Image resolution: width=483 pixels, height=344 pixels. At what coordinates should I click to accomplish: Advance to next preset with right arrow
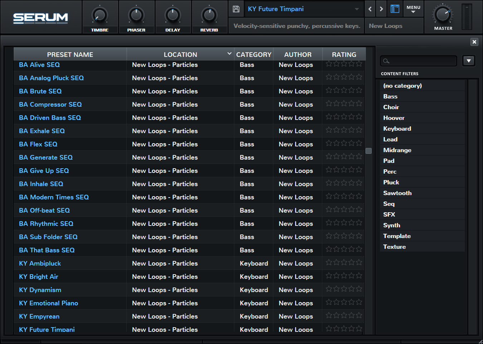pyautogui.click(x=381, y=9)
